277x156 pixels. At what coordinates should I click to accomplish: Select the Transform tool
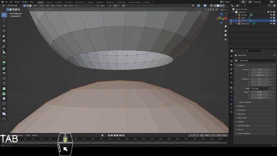point(4,41)
